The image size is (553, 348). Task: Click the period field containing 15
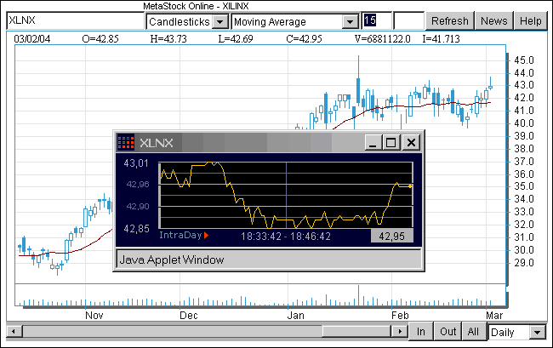(x=377, y=20)
